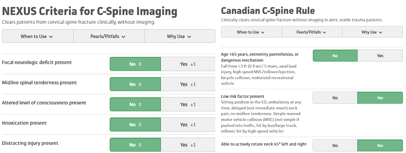Image resolution: width=406 pixels, height=153 pixels.
Task: Choose No for midline spinal tenderness
Action: click(x=135, y=85)
